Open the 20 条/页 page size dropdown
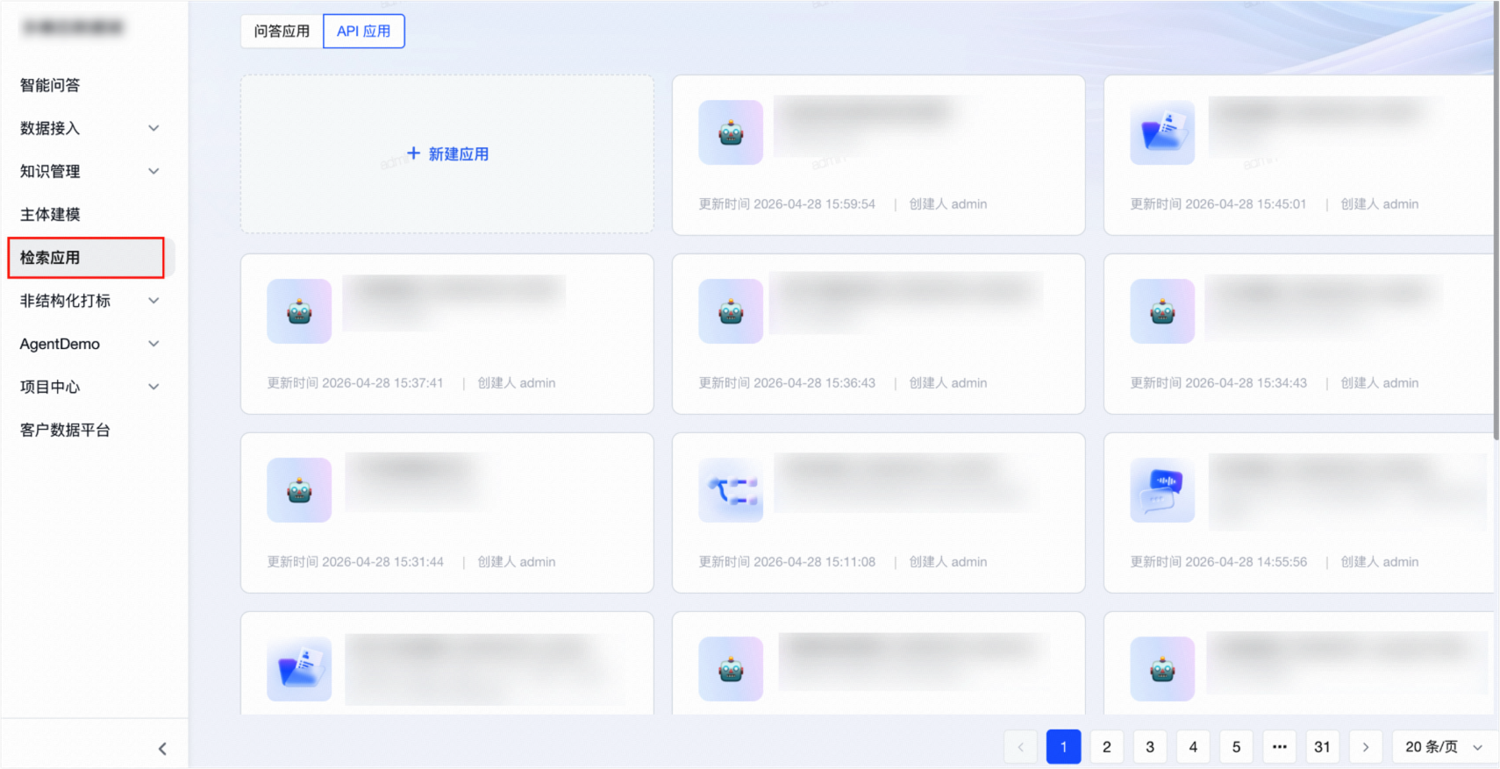The height and width of the screenshot is (769, 1500). pos(1443,747)
